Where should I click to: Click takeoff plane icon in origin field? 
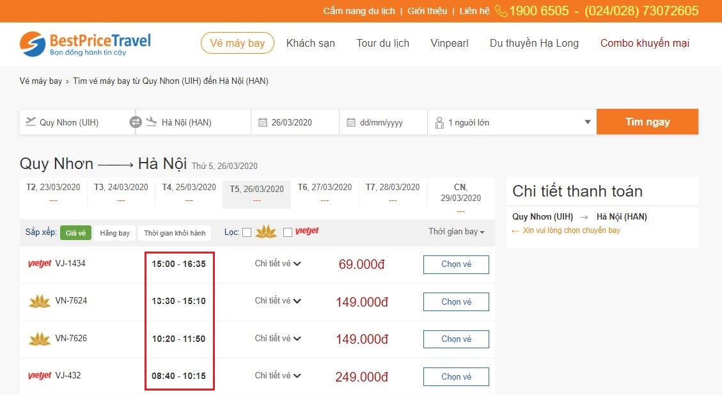coord(31,121)
